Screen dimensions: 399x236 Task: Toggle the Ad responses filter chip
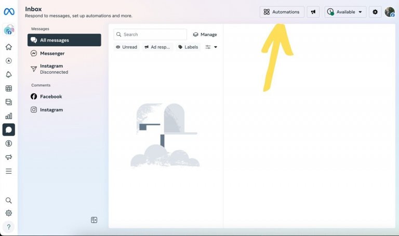[157, 47]
